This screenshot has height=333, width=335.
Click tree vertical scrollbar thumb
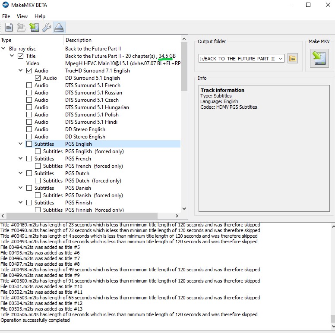pos(184,66)
